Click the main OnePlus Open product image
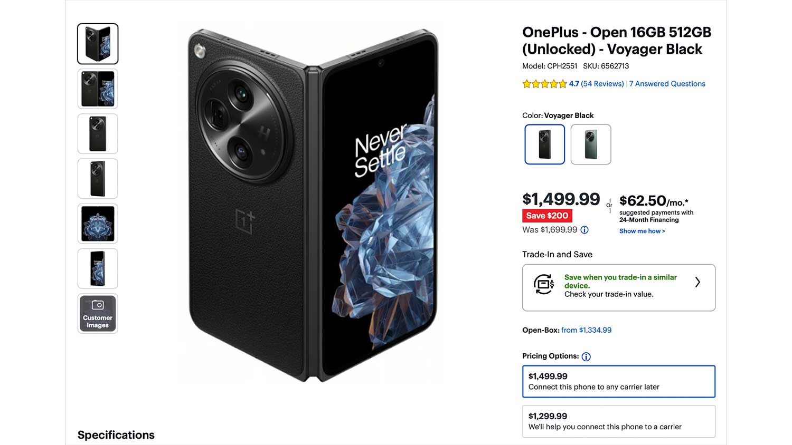The height and width of the screenshot is (445, 792). 313,206
